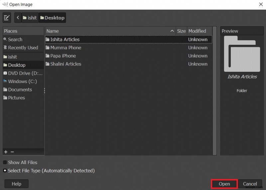Click the Cancel button
Viewport: 266px width, 190px height.
point(250,184)
